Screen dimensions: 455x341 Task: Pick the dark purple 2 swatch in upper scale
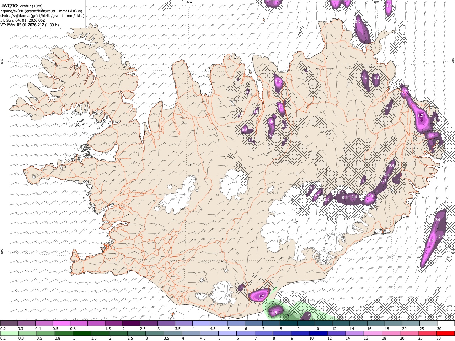(x=131, y=324)
